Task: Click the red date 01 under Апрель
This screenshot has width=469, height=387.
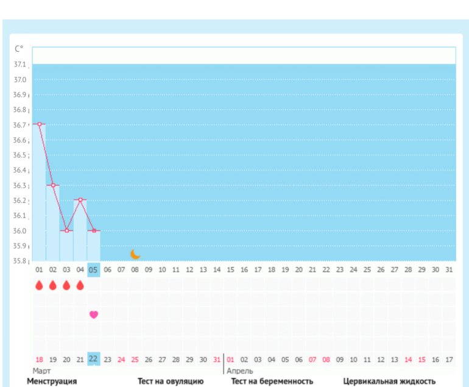Action: (230, 360)
